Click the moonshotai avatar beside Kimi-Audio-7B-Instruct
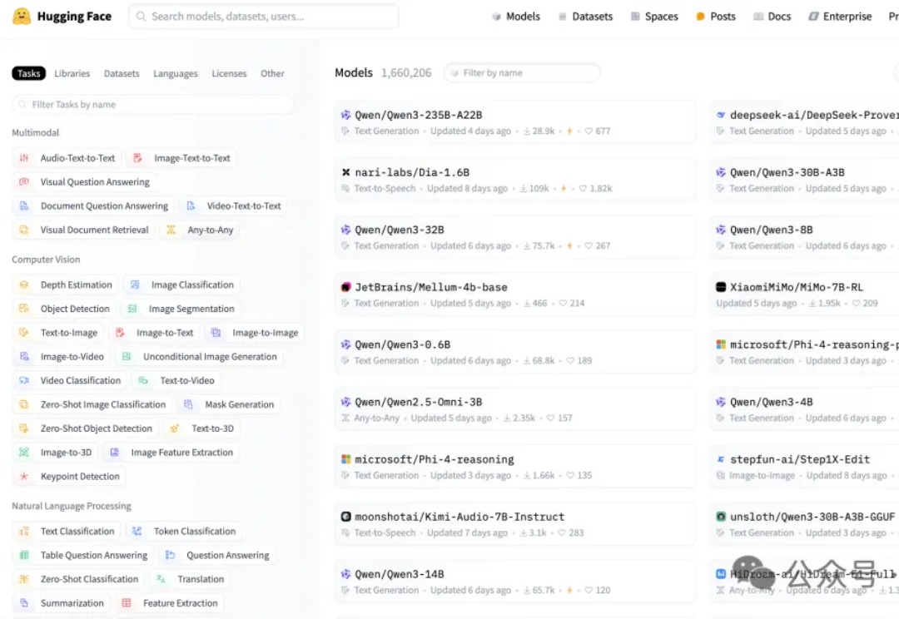Viewport: 899px width, 619px height. (x=345, y=517)
